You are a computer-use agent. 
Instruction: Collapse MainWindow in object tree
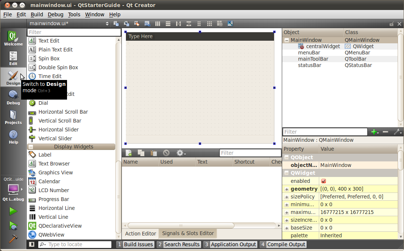pos(287,40)
